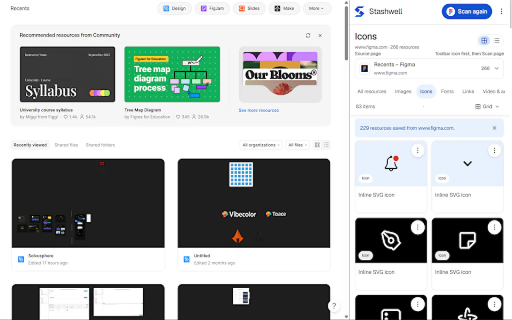
Task: Select the Fonts tab
Action: pos(447,92)
